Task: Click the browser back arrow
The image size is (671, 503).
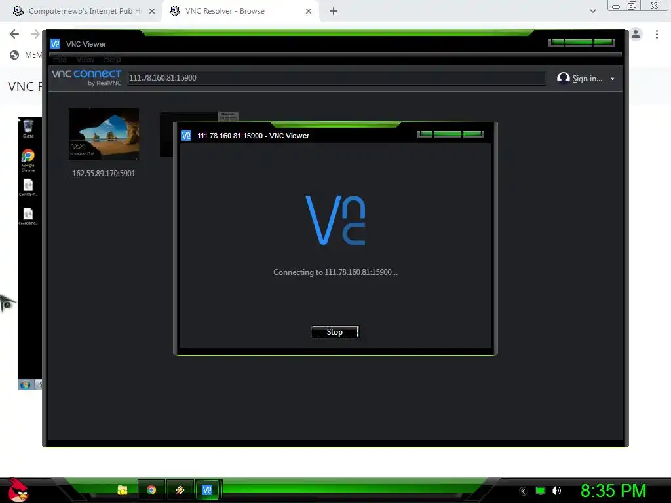Action: coord(14,34)
